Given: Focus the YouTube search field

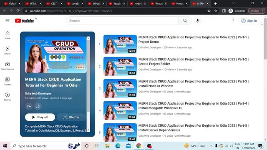Looking at the screenshot, I should 122,21.
